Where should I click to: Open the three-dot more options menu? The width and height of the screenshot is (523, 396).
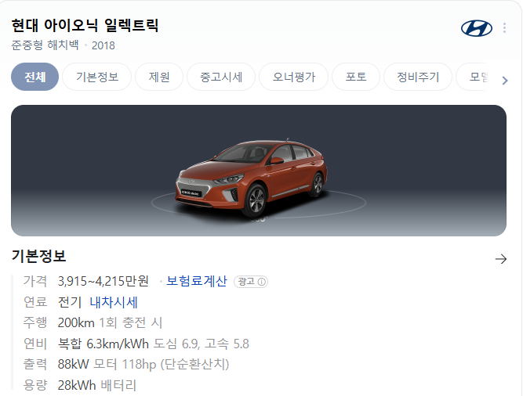[504, 28]
